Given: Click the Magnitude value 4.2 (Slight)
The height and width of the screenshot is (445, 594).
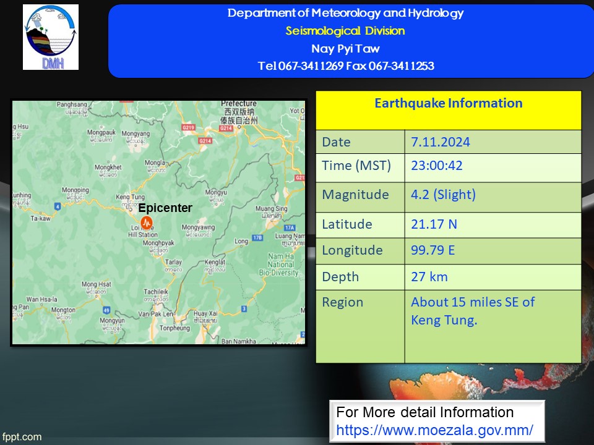Looking at the screenshot, I should tap(443, 195).
